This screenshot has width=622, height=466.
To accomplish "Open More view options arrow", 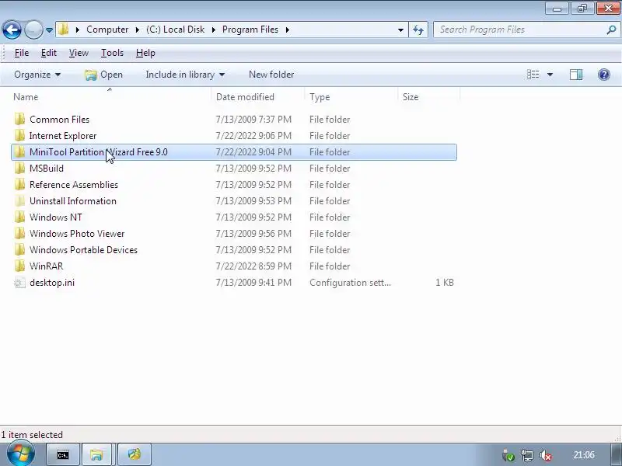I will tap(550, 75).
